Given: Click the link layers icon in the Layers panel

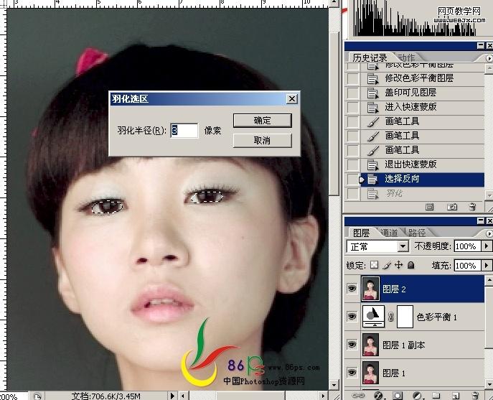Looking at the screenshot, I should pos(358,395).
